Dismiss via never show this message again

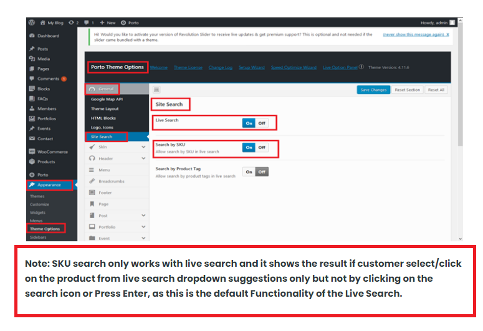click(416, 34)
